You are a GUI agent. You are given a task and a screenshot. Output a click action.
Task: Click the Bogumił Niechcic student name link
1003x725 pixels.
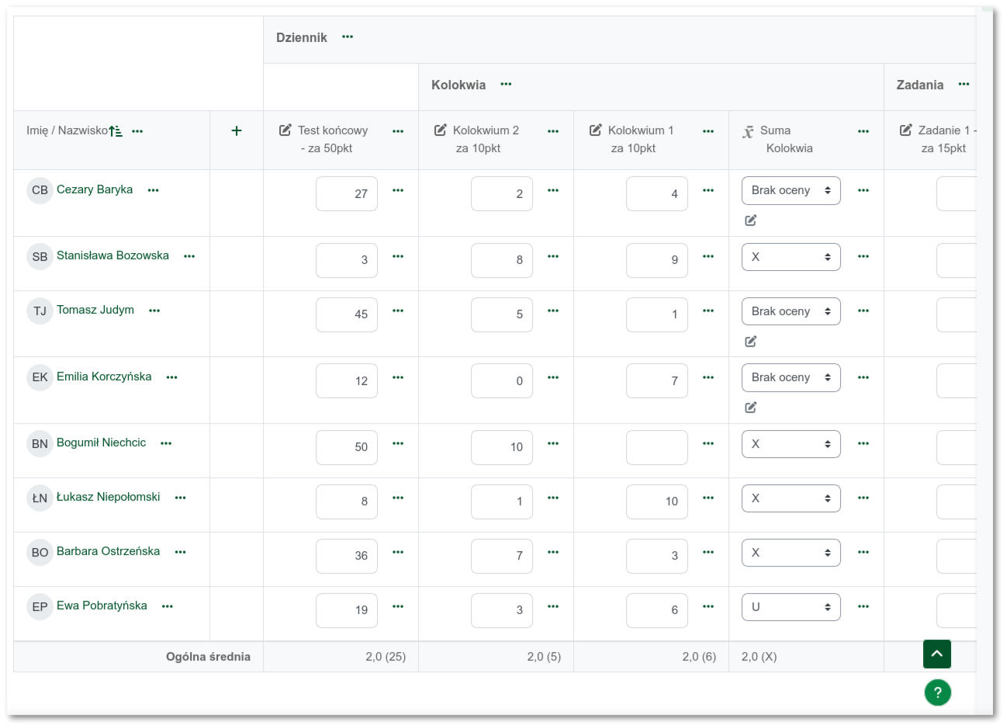pyautogui.click(x=101, y=442)
